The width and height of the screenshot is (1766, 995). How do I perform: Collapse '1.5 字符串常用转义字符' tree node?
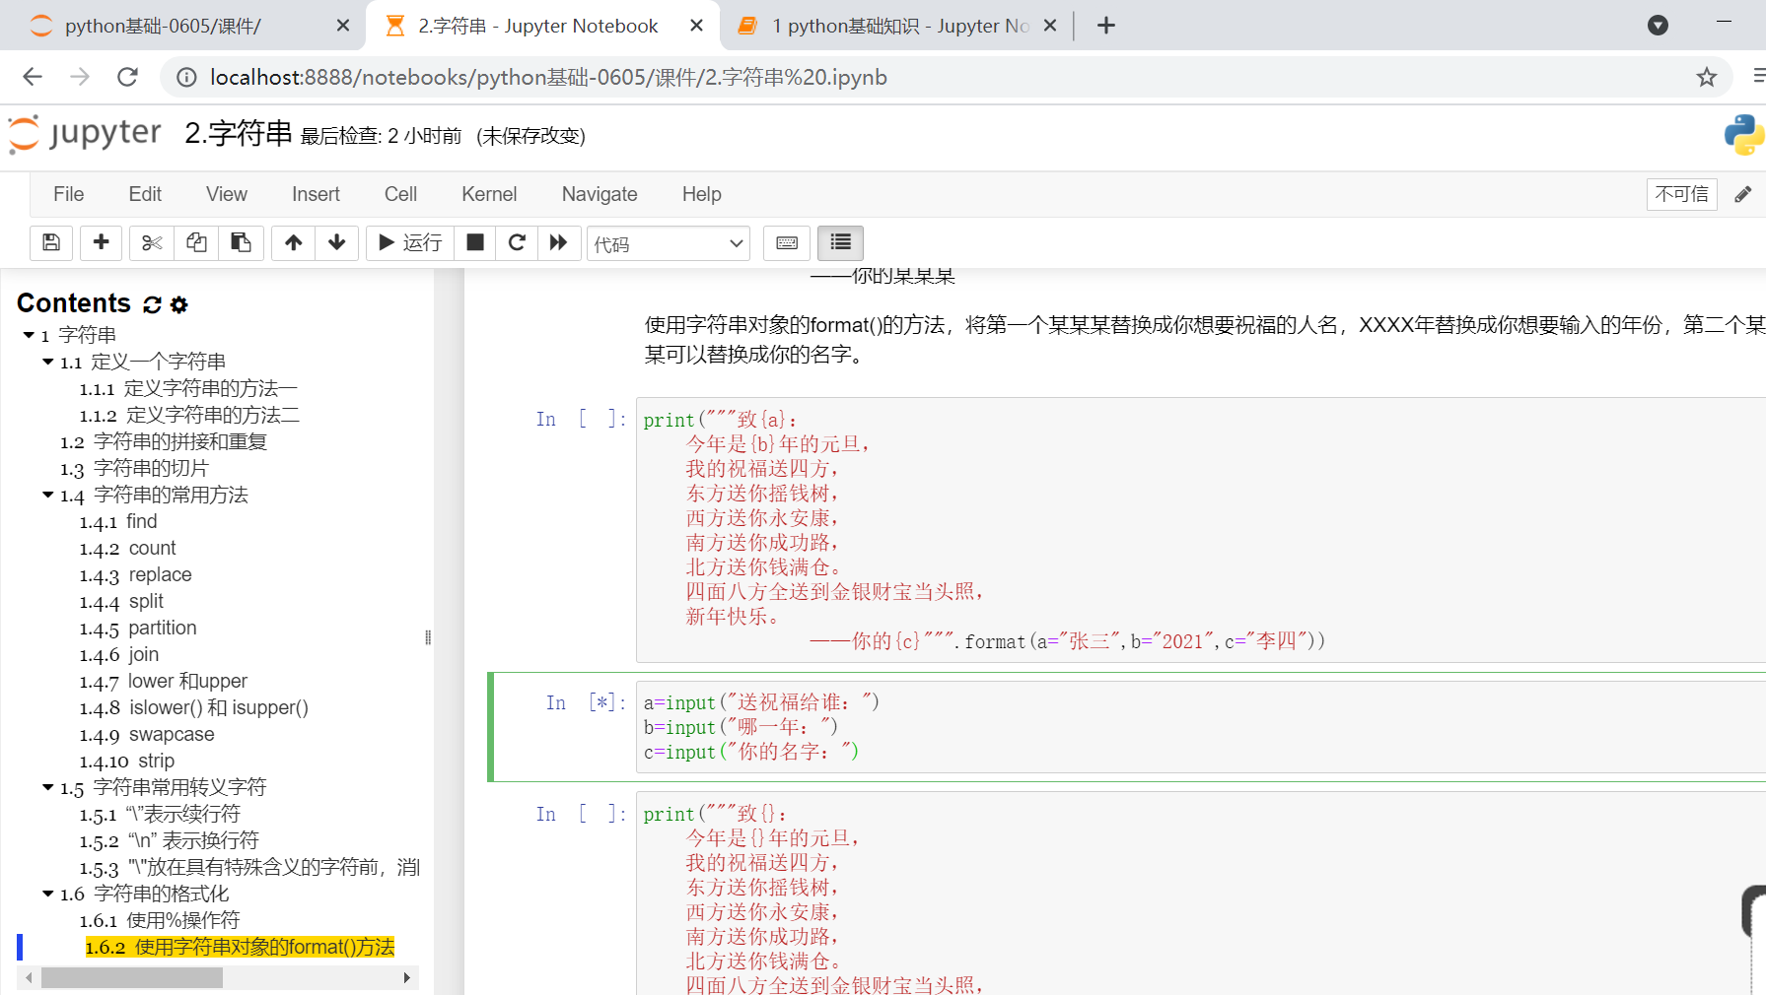tap(48, 788)
